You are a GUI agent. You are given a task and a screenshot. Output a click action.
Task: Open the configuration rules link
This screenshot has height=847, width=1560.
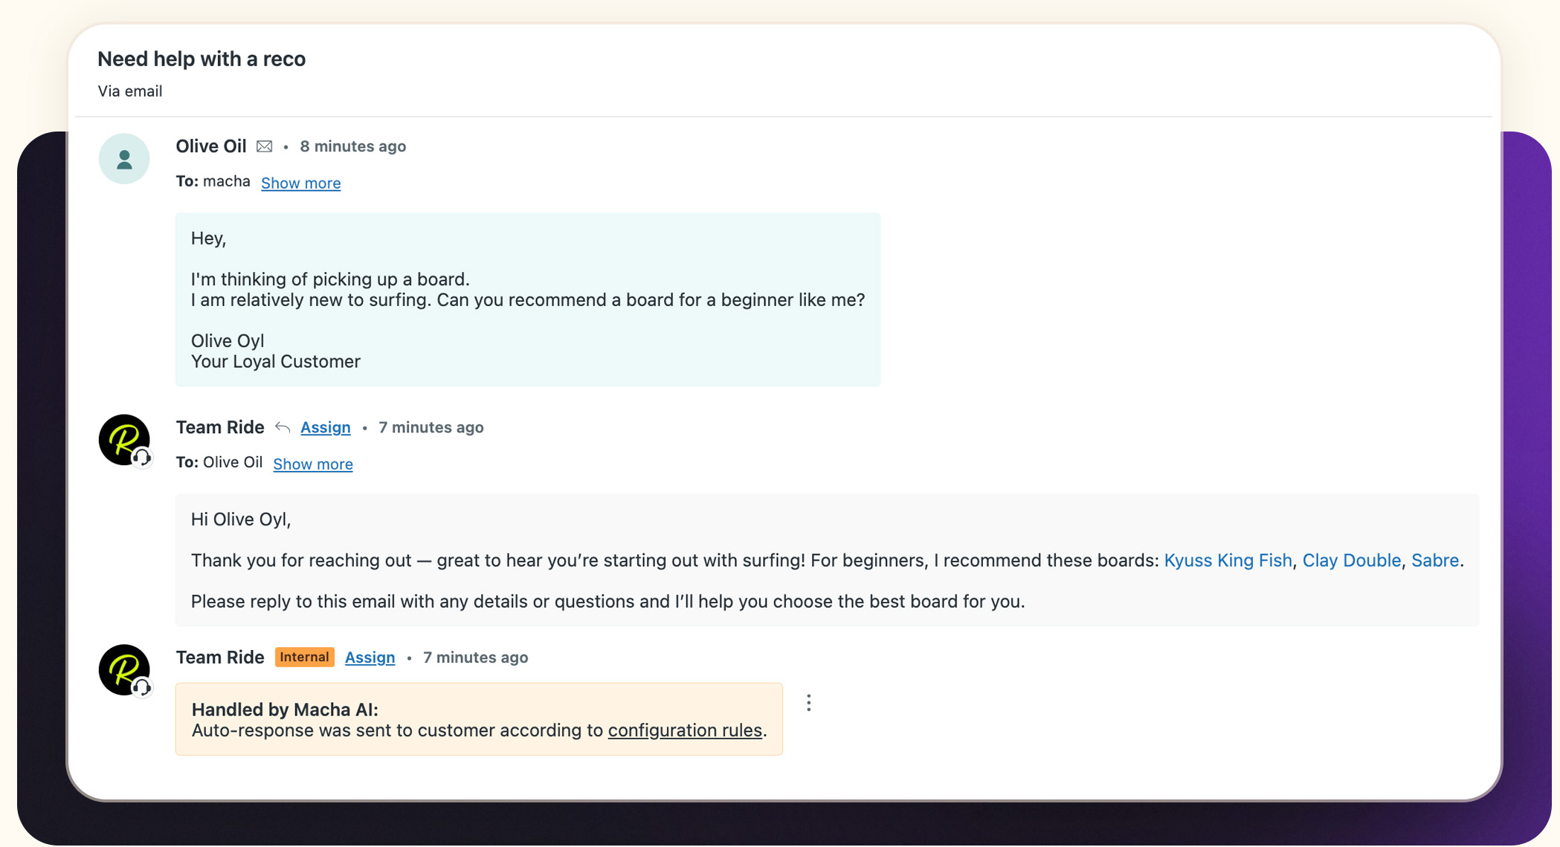tap(685, 730)
